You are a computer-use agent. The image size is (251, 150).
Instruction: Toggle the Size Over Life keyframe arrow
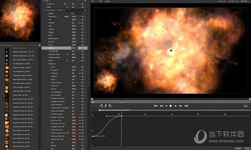pyautogui.click(x=80, y=120)
